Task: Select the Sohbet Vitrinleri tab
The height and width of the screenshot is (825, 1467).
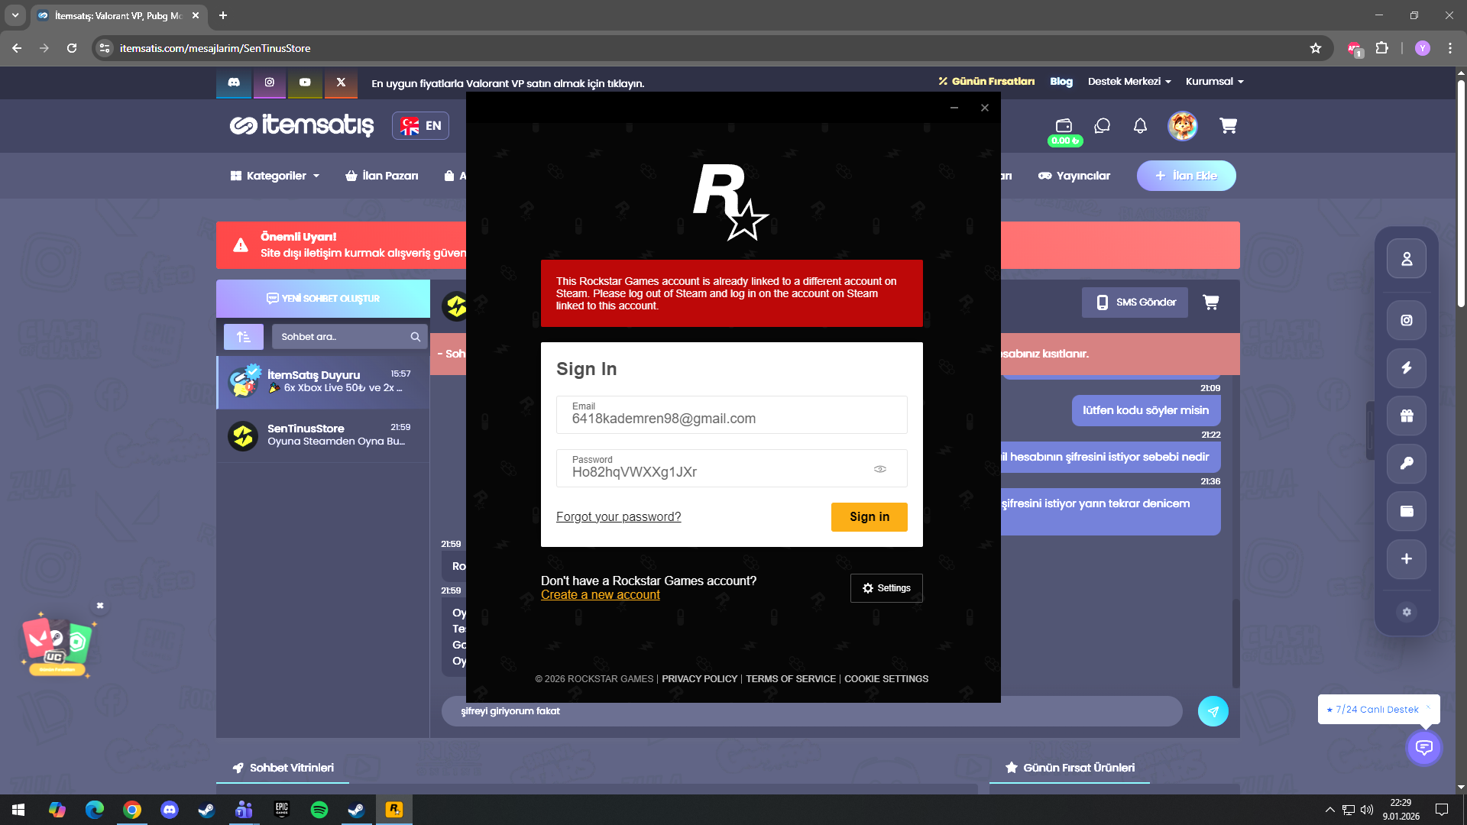Action: tap(283, 768)
